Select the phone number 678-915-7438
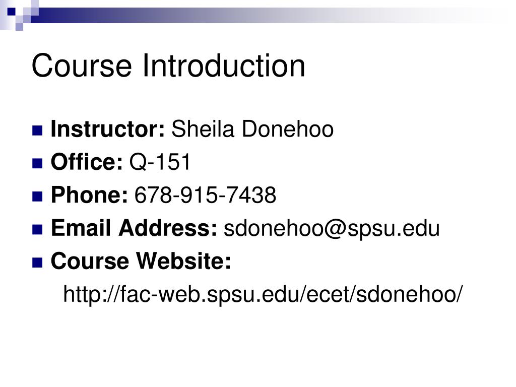 pos(206,195)
